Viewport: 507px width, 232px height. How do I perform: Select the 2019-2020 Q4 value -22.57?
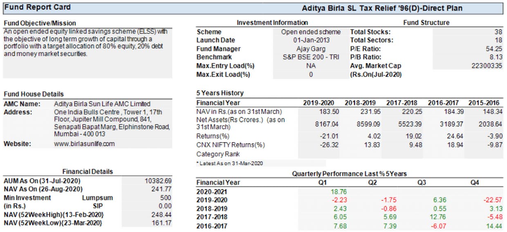click(x=493, y=200)
